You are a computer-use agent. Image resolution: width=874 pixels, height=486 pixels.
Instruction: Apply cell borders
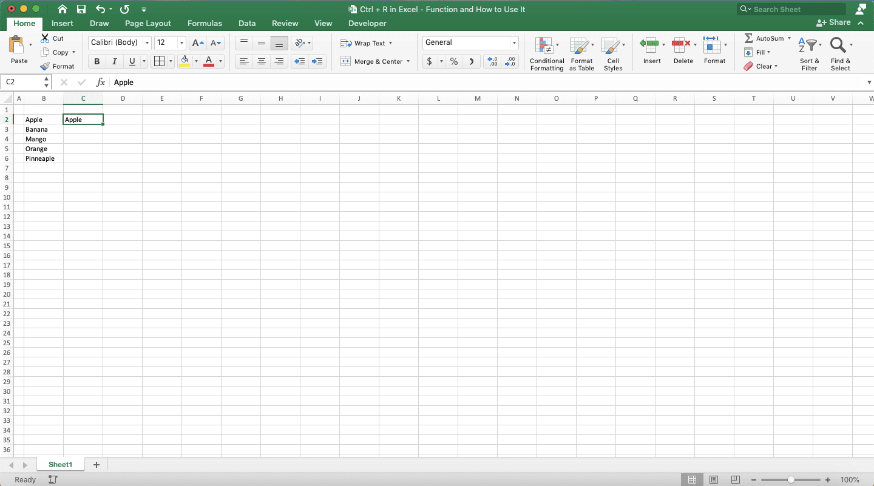[x=159, y=61]
